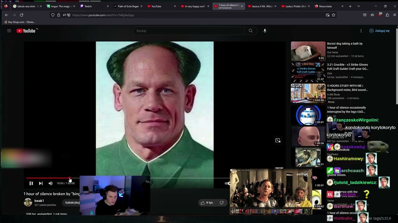Open kwak1 channel avatar

[x=28, y=203]
